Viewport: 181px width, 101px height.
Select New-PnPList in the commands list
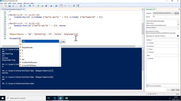pos(150,23)
